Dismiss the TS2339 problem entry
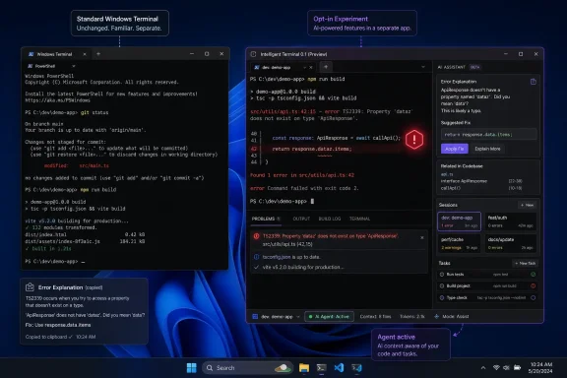 [x=422, y=237]
